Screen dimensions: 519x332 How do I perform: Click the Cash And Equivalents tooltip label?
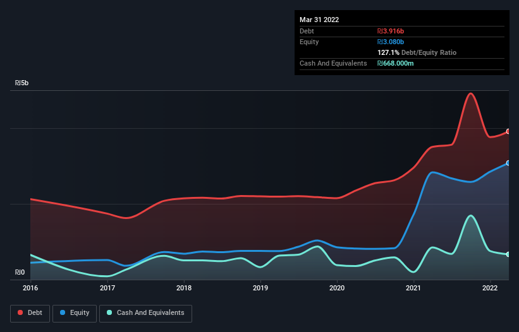(333, 63)
